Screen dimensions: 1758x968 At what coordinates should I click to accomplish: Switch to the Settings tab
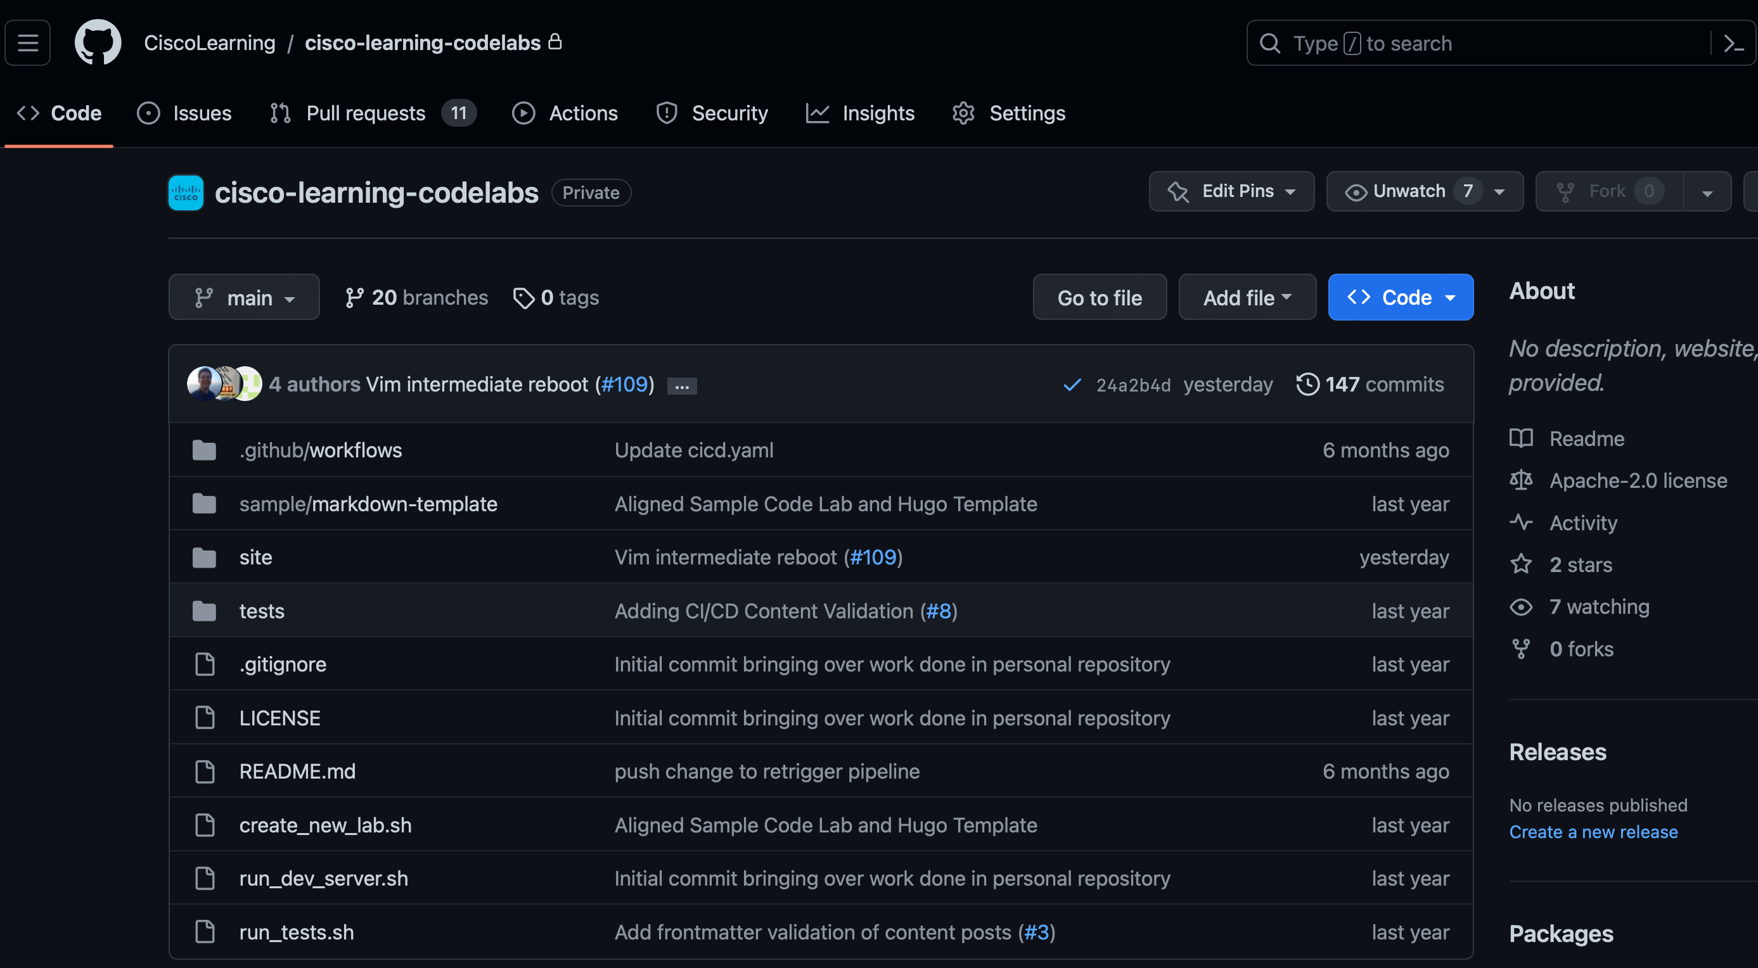point(1010,113)
